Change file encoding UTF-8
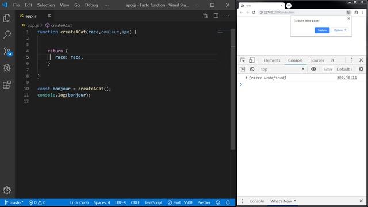Screen dimensions: 368x207 [120, 202]
